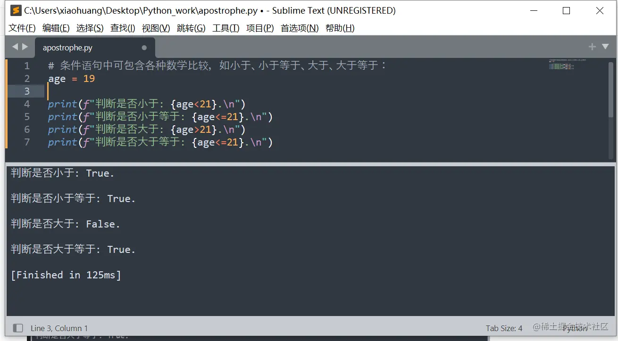
Task: Click line number 7 in gutter
Action: [x=27, y=142]
